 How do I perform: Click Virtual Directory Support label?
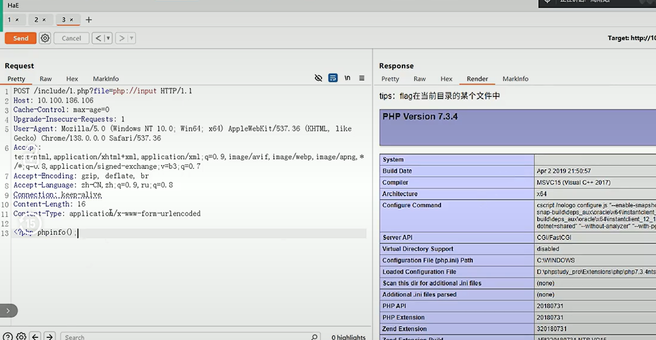coord(418,249)
